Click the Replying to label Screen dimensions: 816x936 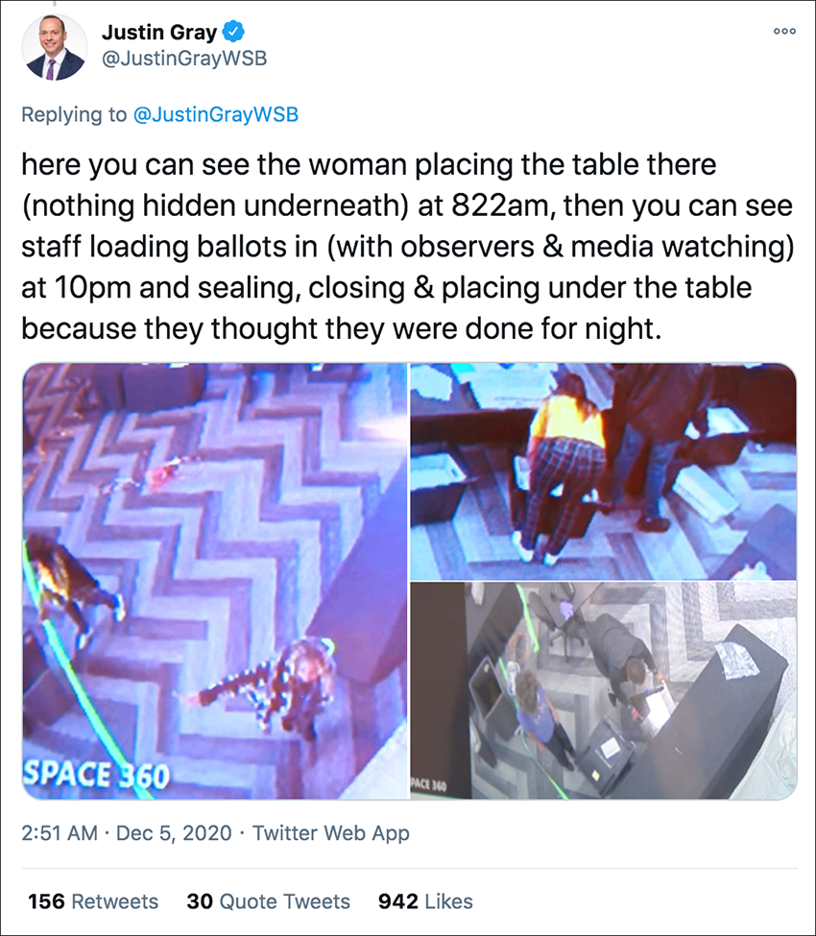click(74, 114)
